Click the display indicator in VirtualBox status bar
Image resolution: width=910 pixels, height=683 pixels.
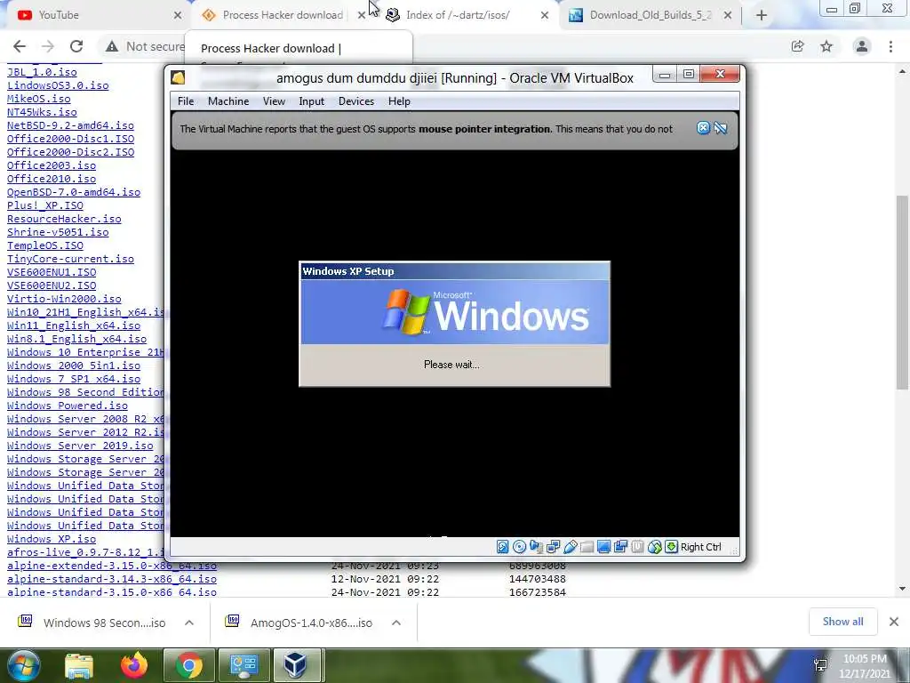[x=603, y=547]
